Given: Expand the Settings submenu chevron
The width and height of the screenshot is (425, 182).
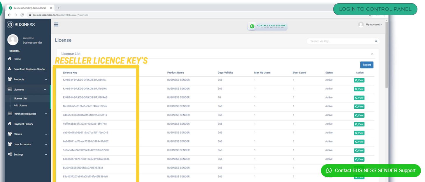Looking at the screenshot, I should [x=46, y=155].
